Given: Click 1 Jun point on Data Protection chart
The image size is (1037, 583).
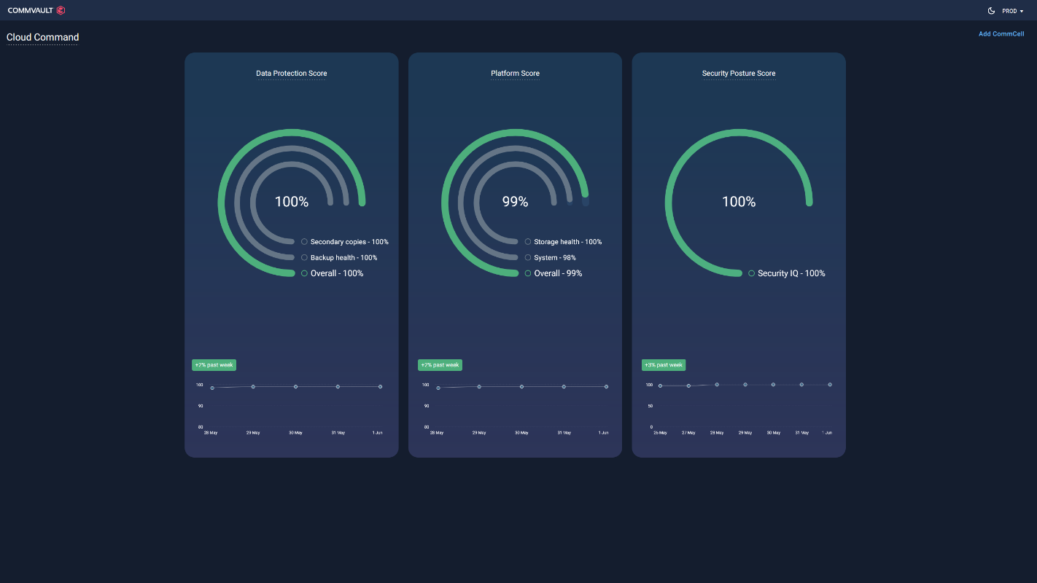Looking at the screenshot, I should pos(380,387).
